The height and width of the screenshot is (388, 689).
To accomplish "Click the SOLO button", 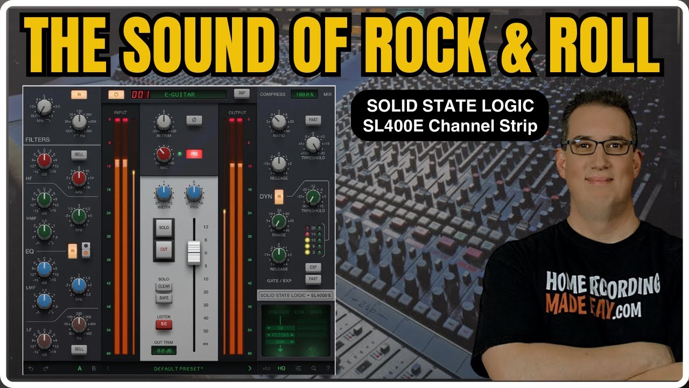I will tap(164, 228).
